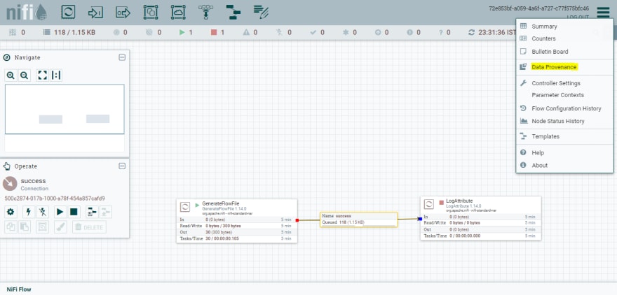Viewport: 617px width, 295px height.
Task: Select the Output Port toolbar icon
Action: tap(123, 13)
